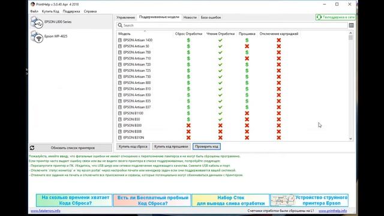Select the EPSON B308 model name
384x216 pixels.
click(x=133, y=131)
